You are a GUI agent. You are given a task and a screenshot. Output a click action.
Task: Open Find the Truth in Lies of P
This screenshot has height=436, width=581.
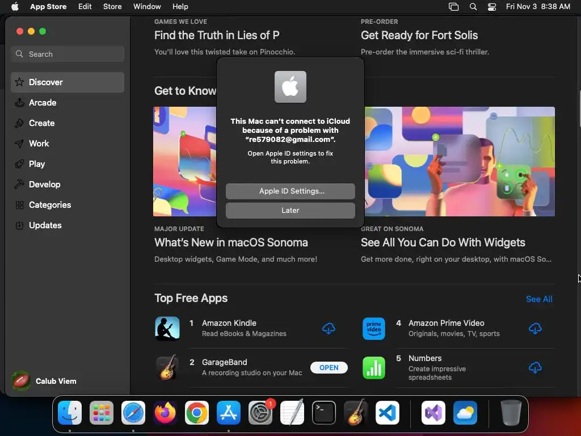tap(217, 35)
